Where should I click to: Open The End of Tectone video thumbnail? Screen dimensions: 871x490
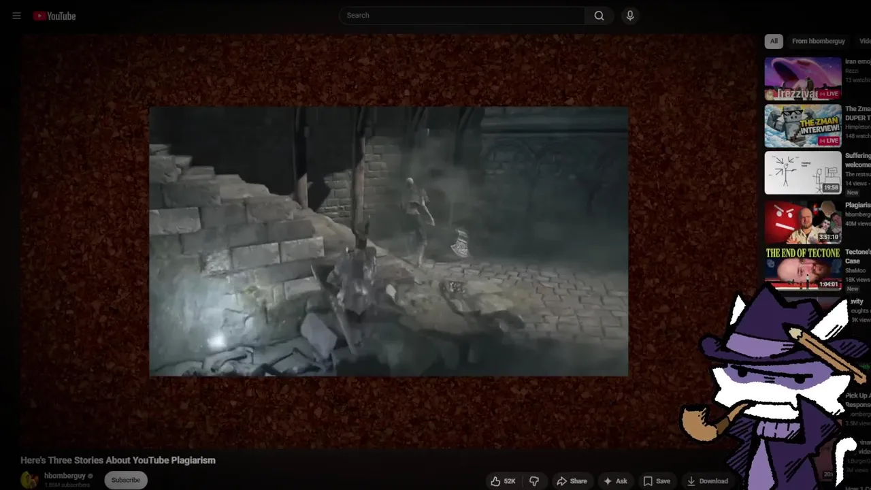tap(803, 269)
